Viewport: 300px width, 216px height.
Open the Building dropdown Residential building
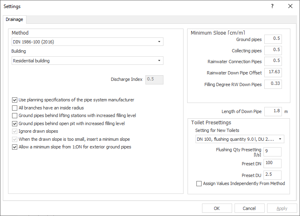pyautogui.click(x=88, y=61)
